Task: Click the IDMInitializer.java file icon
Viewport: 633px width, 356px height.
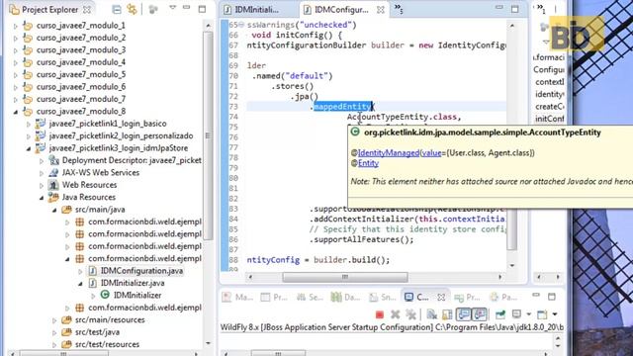Action: click(x=92, y=283)
